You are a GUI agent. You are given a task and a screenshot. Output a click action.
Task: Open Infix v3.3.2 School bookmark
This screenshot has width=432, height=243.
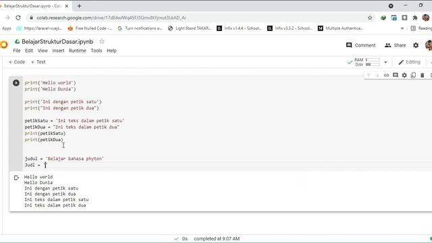click(290, 28)
